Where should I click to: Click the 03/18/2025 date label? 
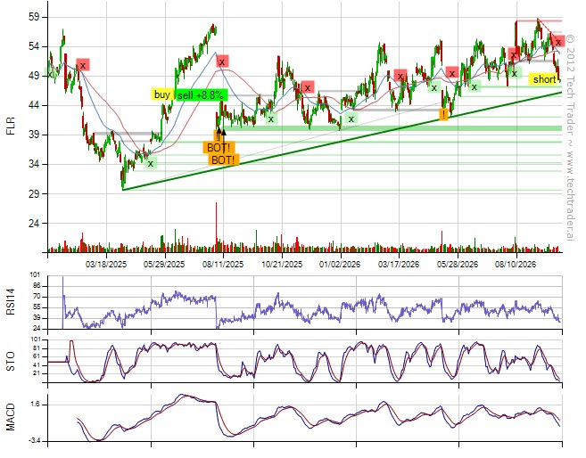(106, 264)
